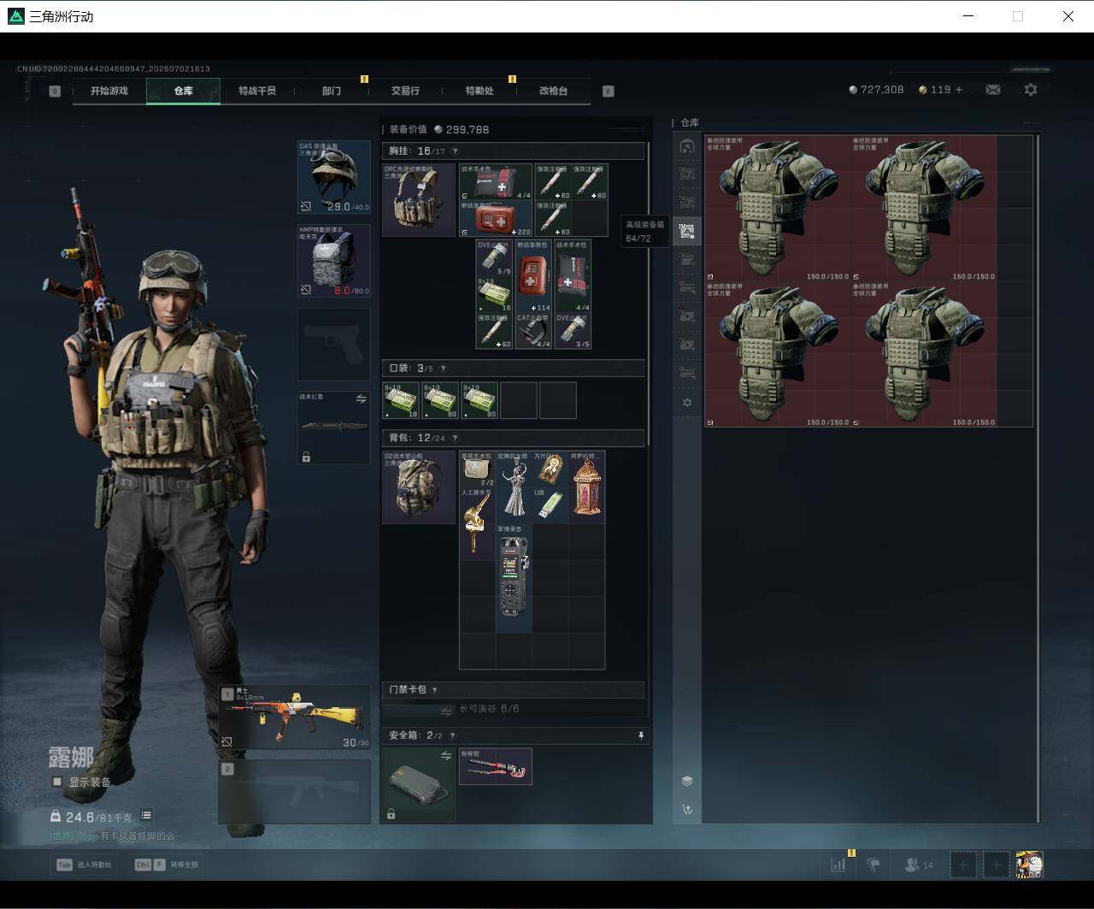Click the first squad invite plus slot

(963, 865)
